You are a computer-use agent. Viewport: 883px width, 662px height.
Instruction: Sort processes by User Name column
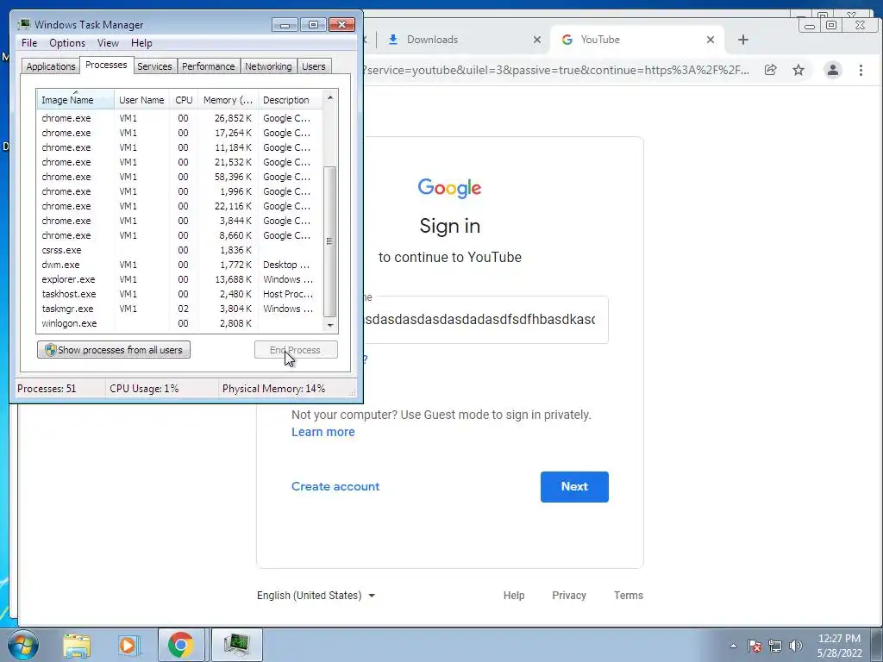point(141,100)
